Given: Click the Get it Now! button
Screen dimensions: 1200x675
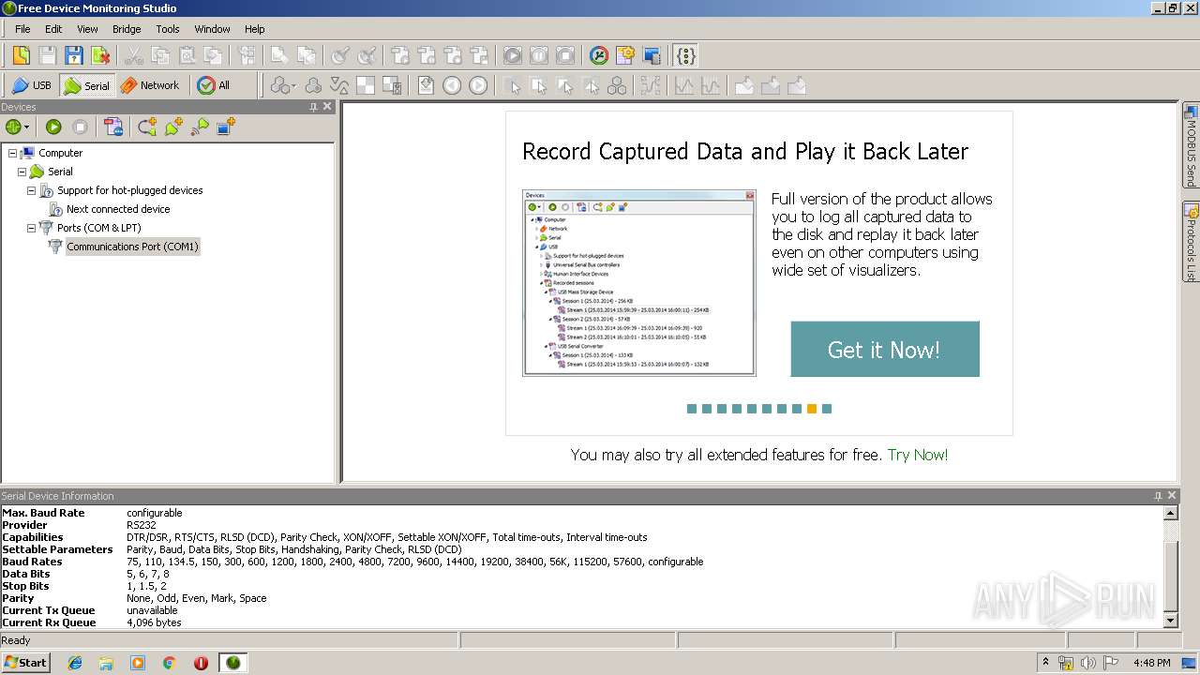Looking at the screenshot, I should 885,350.
